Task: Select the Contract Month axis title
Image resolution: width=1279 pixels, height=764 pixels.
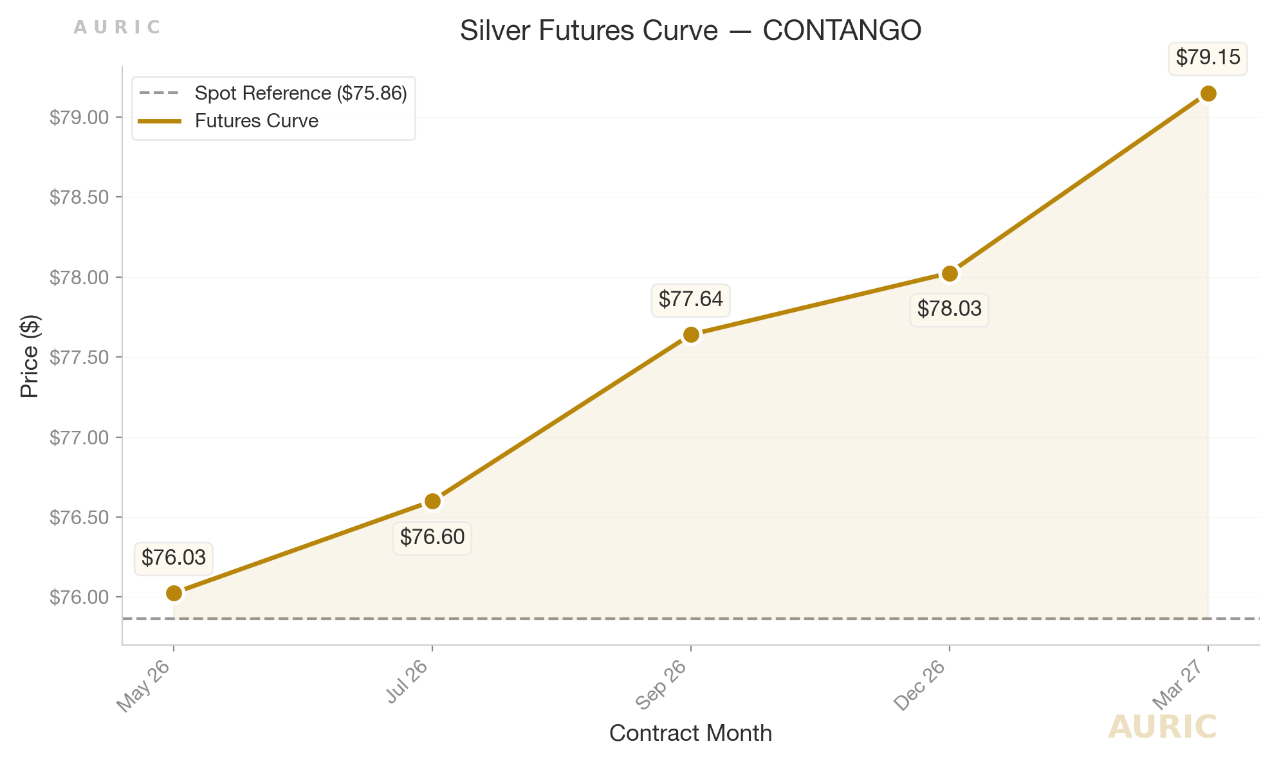Action: pos(690,733)
